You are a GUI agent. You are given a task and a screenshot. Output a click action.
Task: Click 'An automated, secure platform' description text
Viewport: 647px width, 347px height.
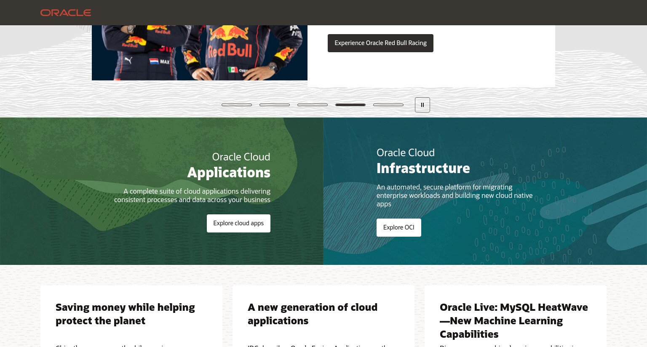pyautogui.click(x=455, y=195)
